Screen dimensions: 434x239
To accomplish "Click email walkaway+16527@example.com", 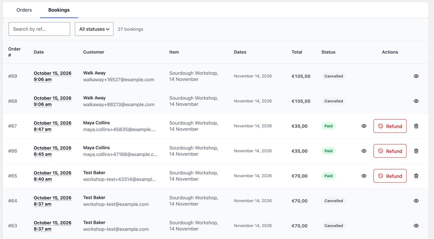I will 119,80.
